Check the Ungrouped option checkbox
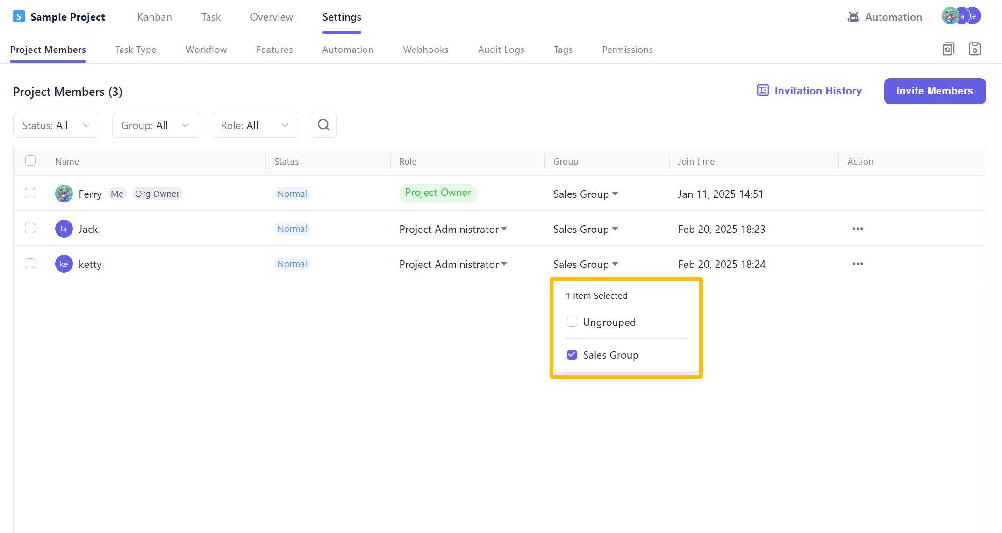The height and width of the screenshot is (533, 1002). coord(572,322)
